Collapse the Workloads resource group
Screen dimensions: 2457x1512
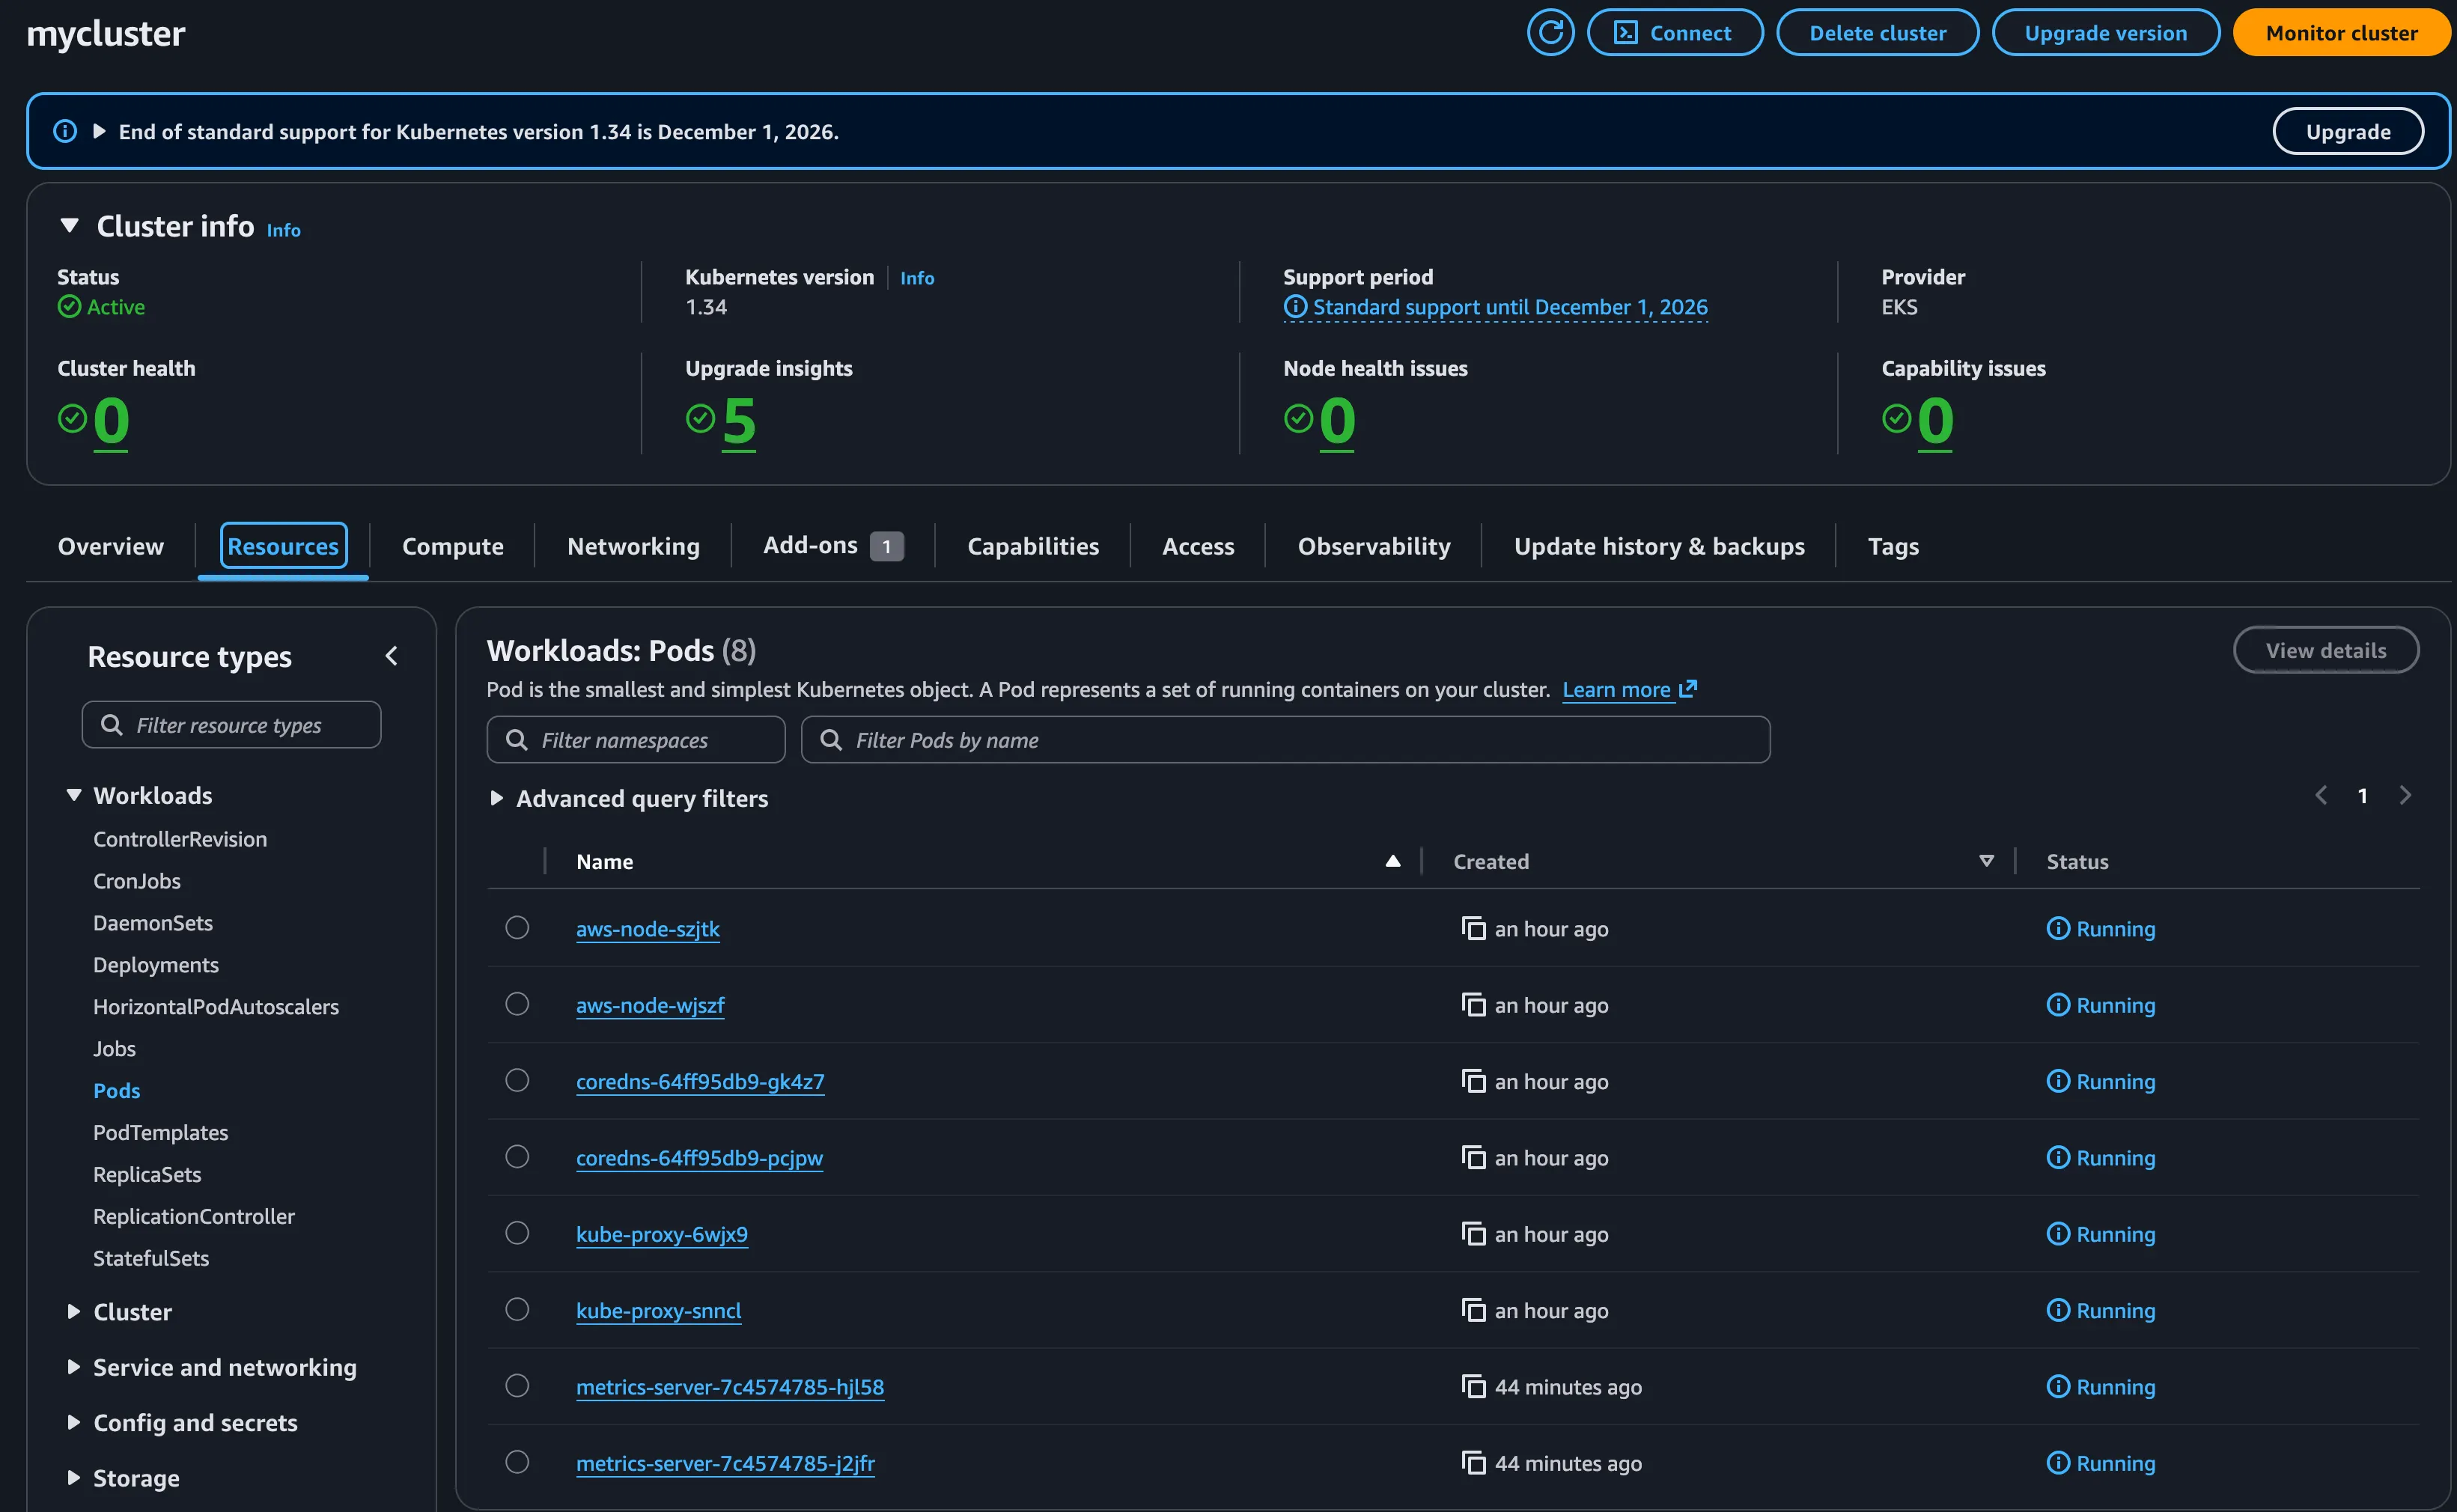point(73,795)
